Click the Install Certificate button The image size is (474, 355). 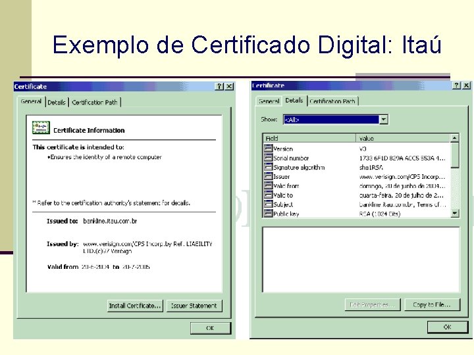(135, 306)
